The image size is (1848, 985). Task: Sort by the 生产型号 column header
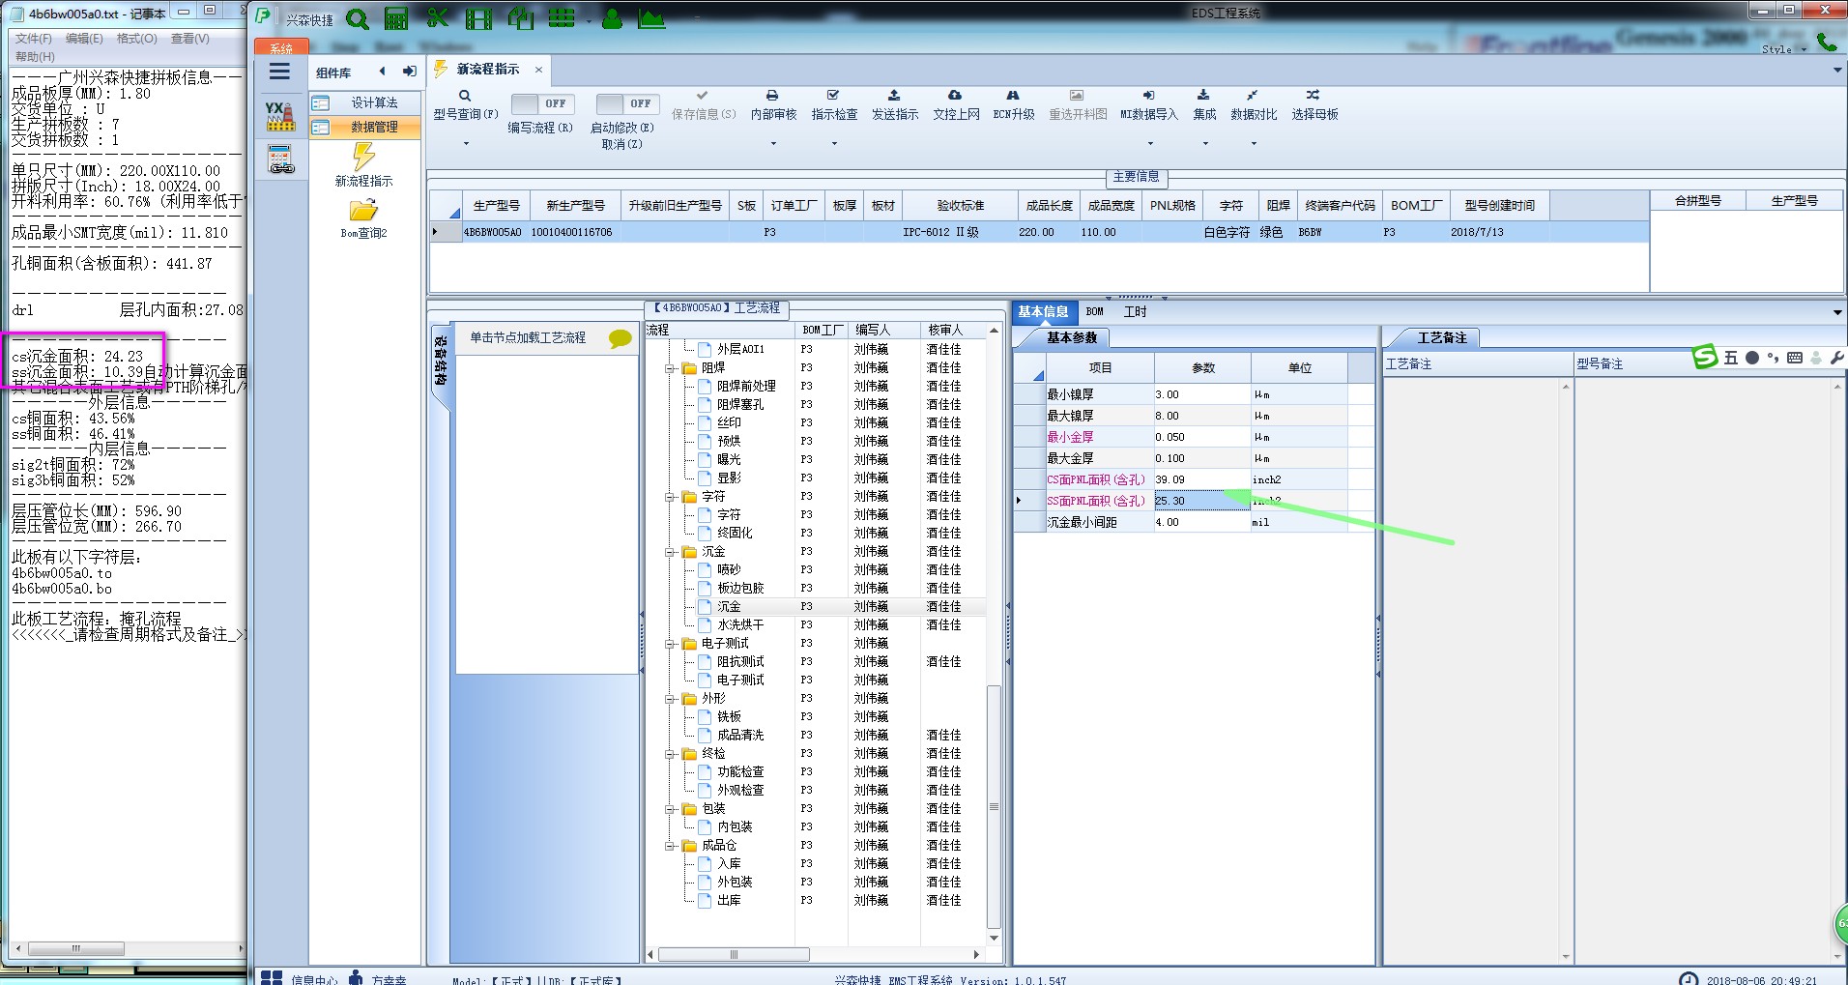[497, 205]
